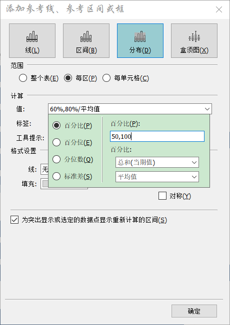Select the 分位数(Q) radio option
The width and height of the screenshot is (230, 325).
click(x=56, y=159)
